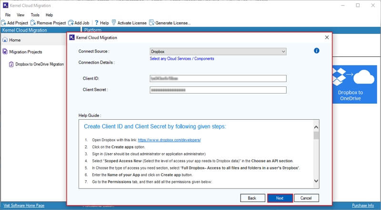This screenshot has height=210, width=381.
Task: Open the Purchase Info link
Action: (363, 205)
